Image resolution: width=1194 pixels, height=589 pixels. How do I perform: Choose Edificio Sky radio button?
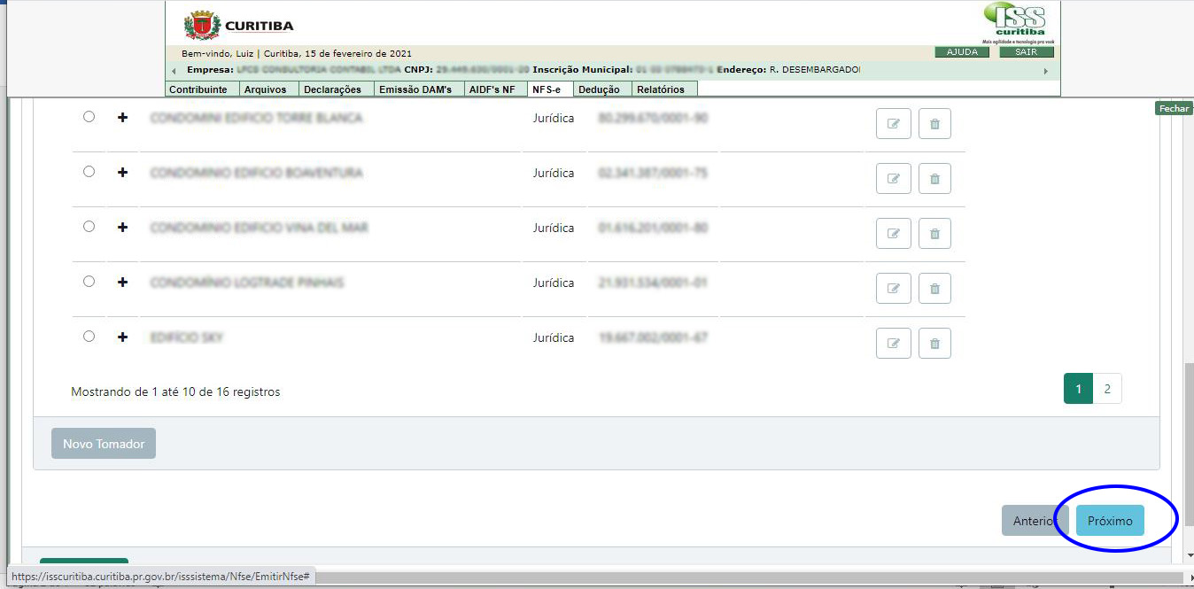click(x=89, y=337)
